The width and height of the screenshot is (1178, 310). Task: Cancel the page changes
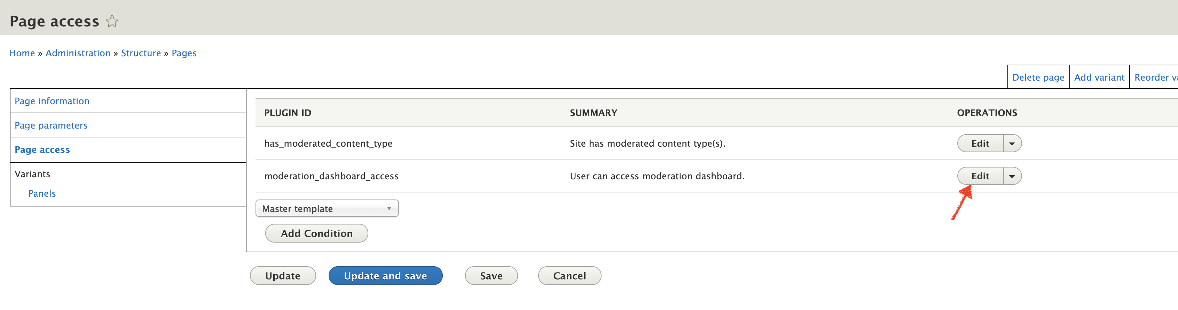tap(570, 275)
